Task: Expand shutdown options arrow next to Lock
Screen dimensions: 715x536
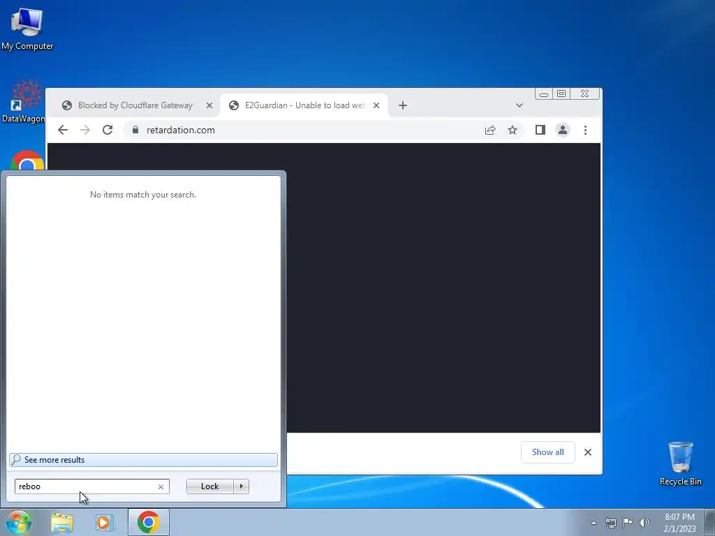Action: [x=241, y=486]
